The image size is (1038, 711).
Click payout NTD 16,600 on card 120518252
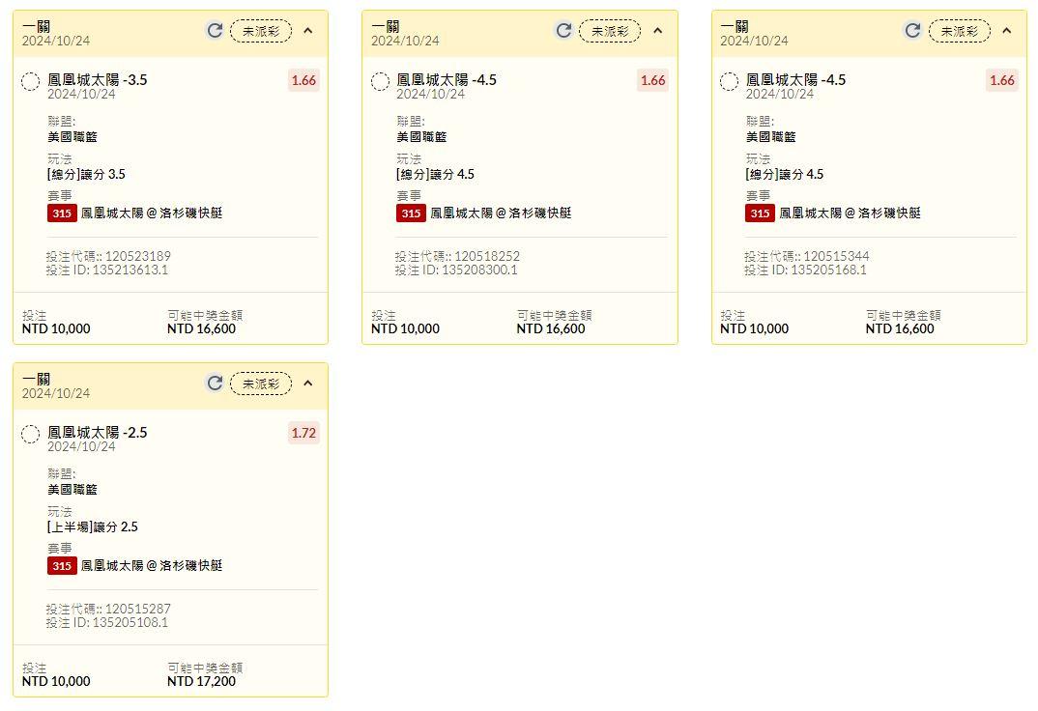tap(551, 328)
